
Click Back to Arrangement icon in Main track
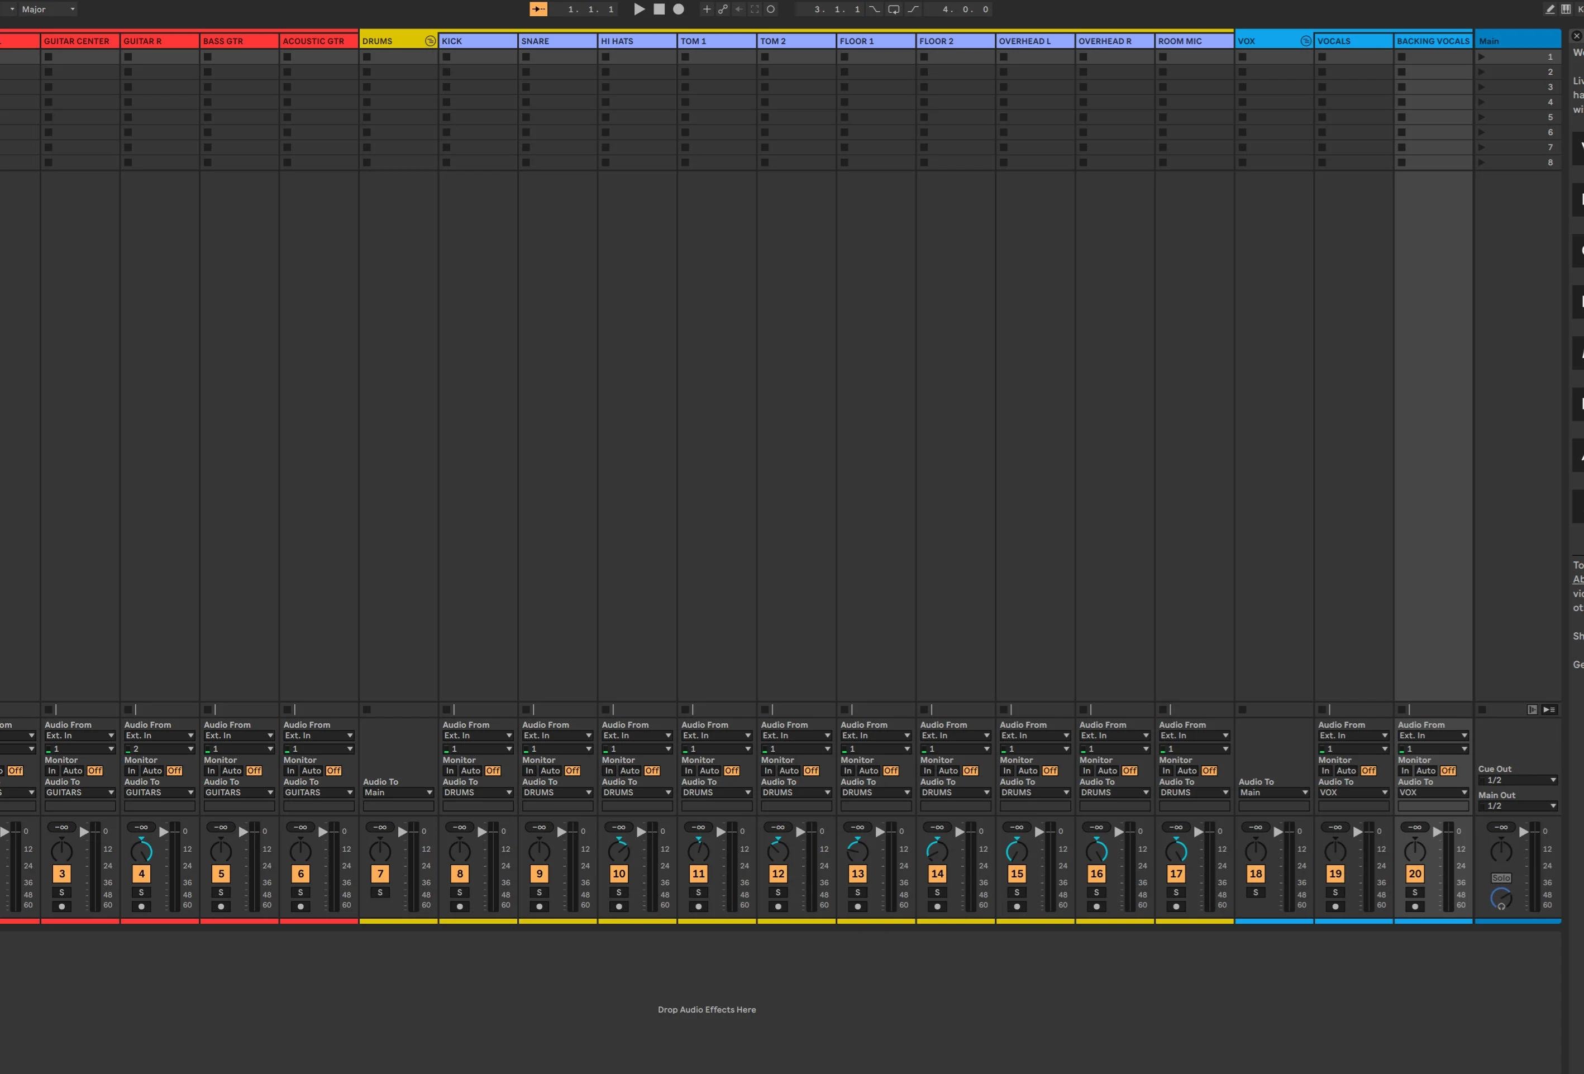pyautogui.click(x=1532, y=709)
